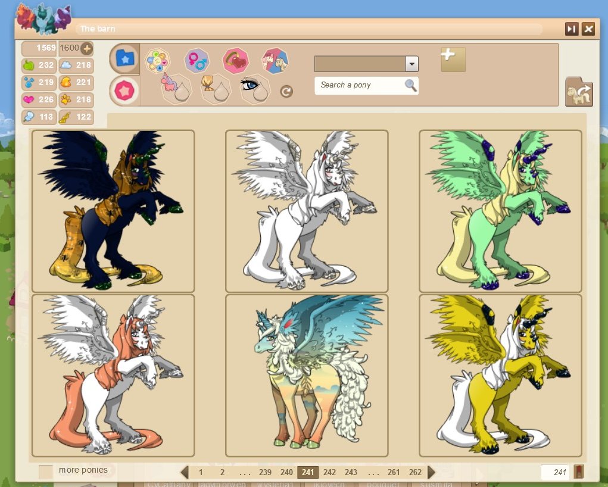Click the orange flame stat 221
Image resolution: width=608 pixels, height=487 pixels.
76,82
